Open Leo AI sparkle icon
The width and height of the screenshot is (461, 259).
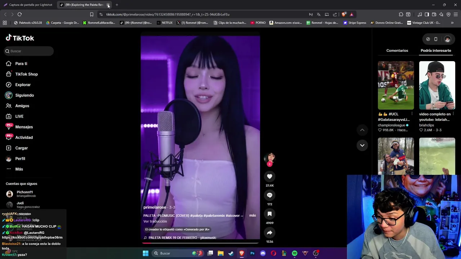coord(441,14)
